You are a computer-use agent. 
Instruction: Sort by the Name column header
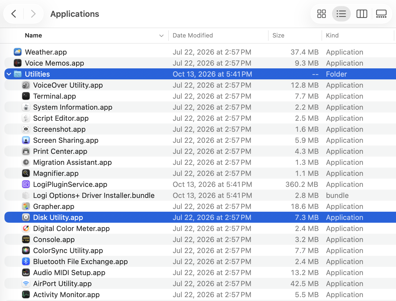[33, 35]
